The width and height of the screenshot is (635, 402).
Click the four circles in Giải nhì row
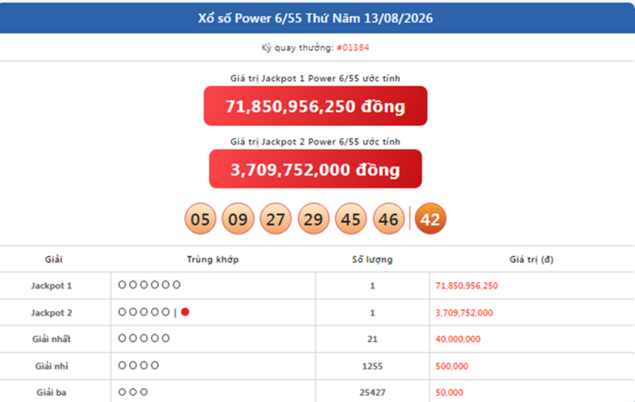pos(138,366)
